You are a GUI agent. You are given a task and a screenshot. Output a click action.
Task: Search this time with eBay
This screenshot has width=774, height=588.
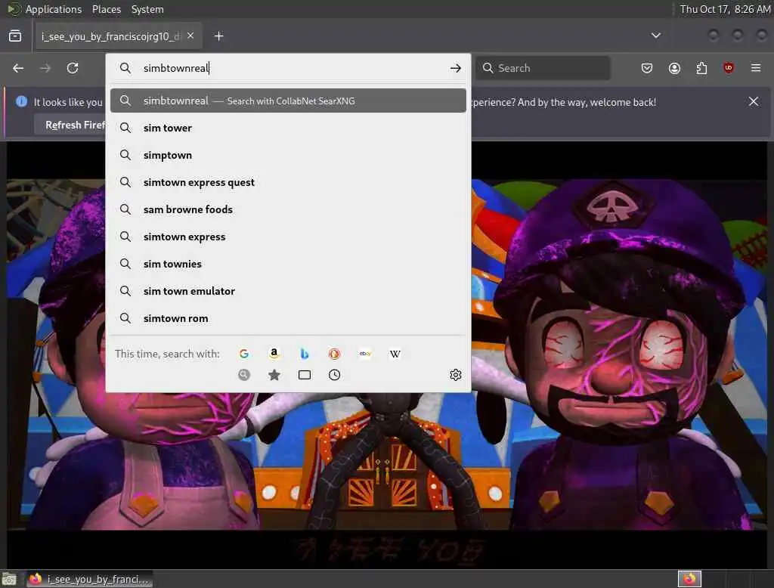click(365, 354)
